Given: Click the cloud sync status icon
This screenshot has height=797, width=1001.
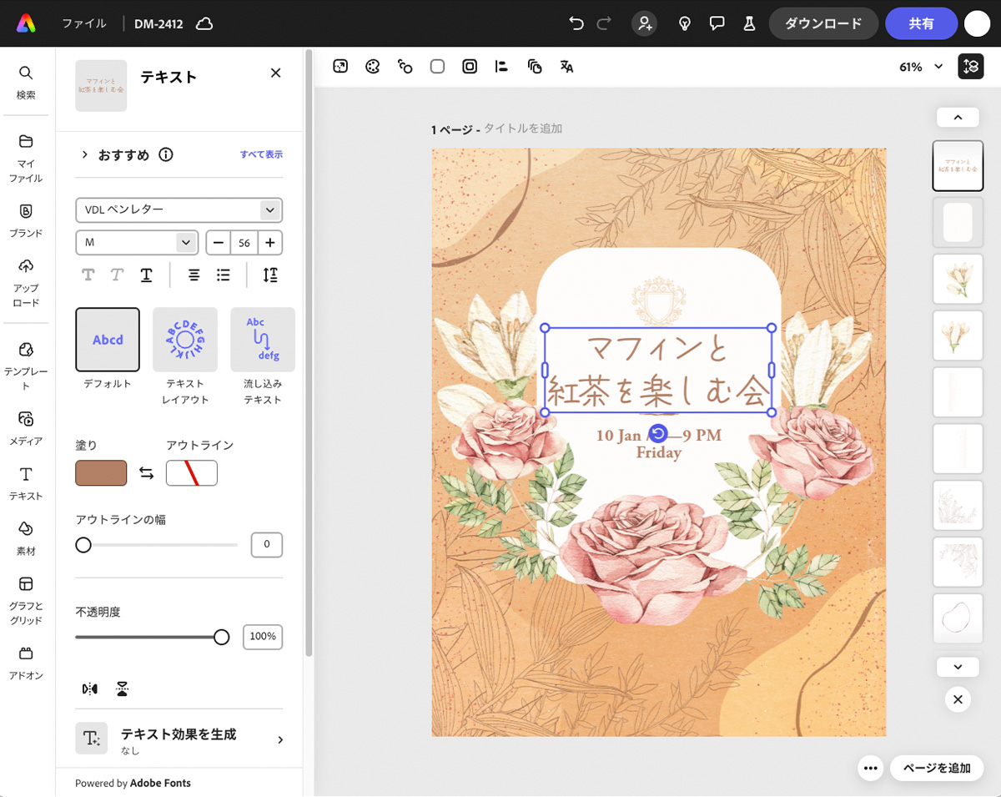Looking at the screenshot, I should pos(204,23).
